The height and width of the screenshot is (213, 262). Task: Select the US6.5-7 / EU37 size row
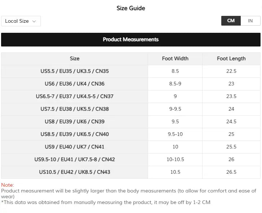(131, 97)
